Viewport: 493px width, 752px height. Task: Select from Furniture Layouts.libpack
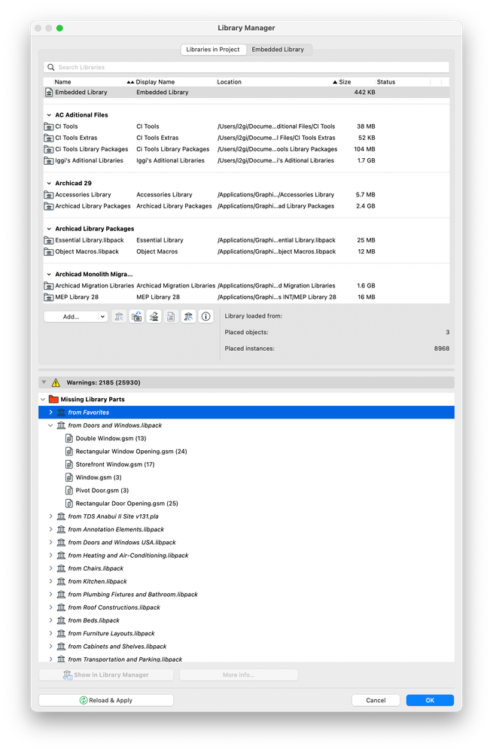(x=111, y=634)
